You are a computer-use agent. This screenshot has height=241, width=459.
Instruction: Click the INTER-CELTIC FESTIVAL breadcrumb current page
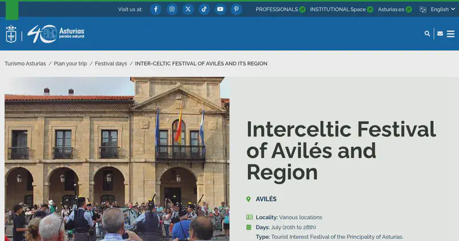[201, 64]
